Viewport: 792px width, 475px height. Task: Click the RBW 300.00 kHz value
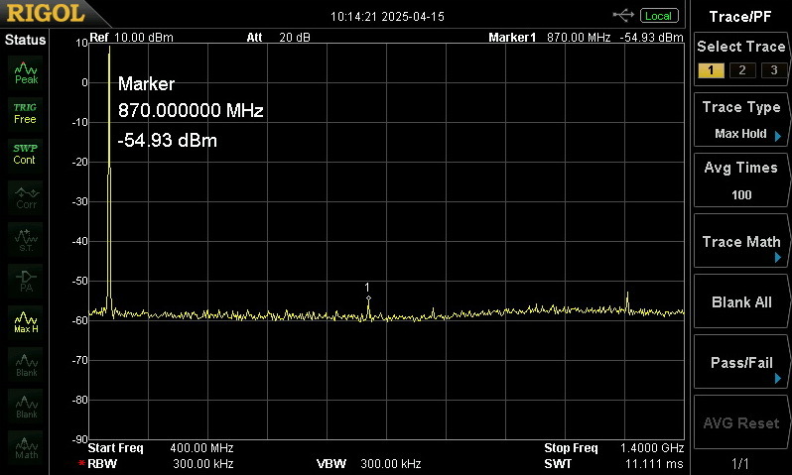click(x=203, y=463)
